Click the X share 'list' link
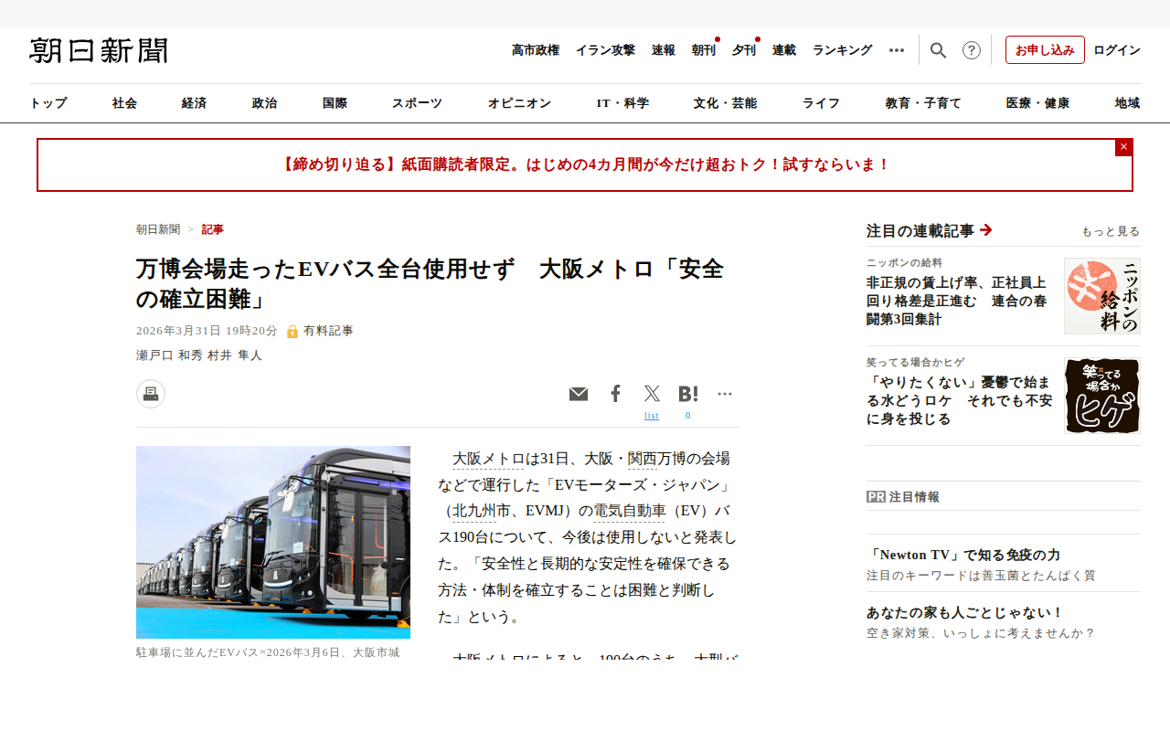 (652, 416)
